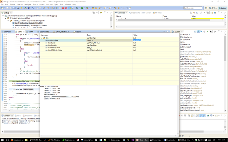Click Collapse All in Variables view
The height and width of the screenshot is (142, 228).
point(197,13)
